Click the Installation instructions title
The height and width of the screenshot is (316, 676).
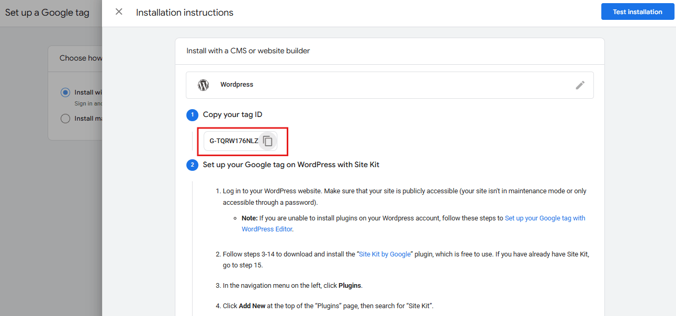184,12
